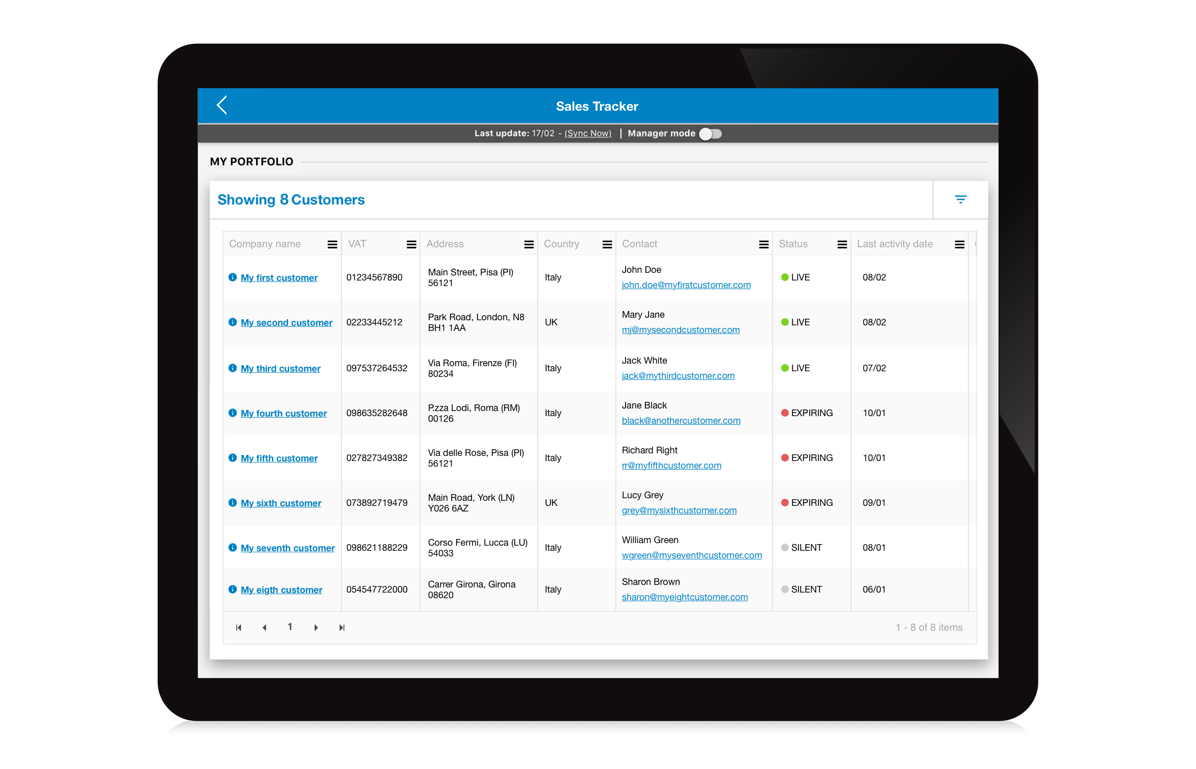
Task: Click info icon for My eigth customer
Action: click(233, 589)
